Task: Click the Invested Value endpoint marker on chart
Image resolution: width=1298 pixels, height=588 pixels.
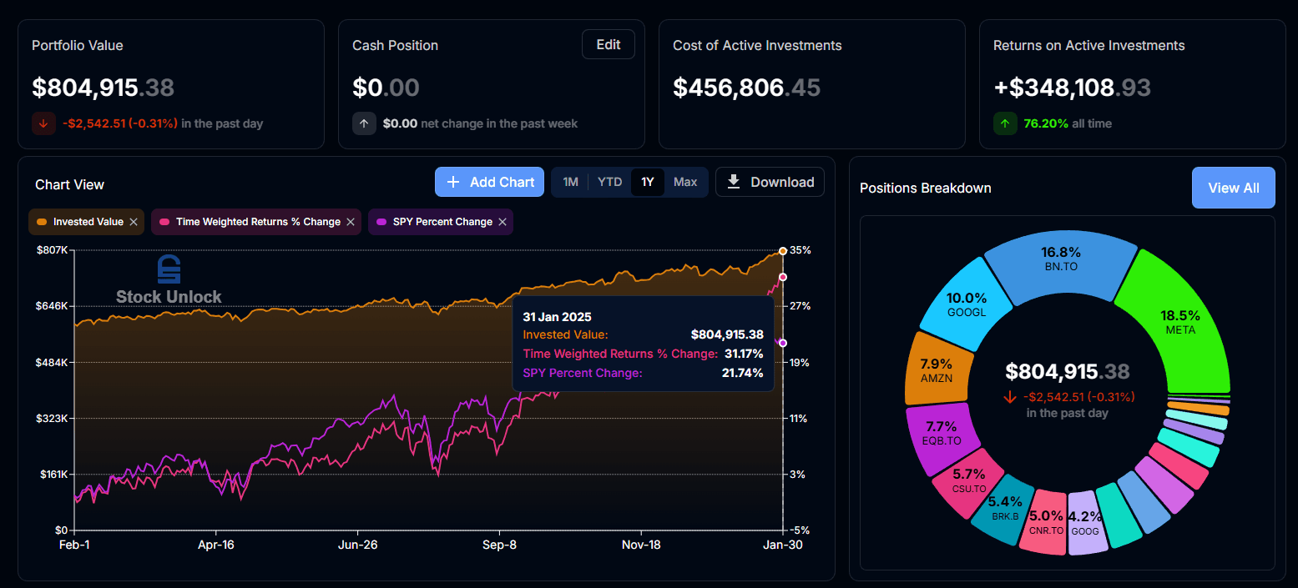Action: (x=782, y=250)
